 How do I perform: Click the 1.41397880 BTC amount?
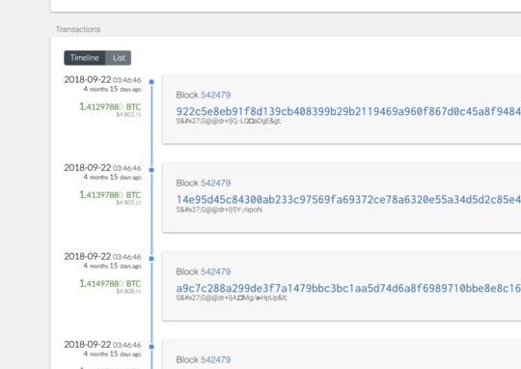point(110,195)
